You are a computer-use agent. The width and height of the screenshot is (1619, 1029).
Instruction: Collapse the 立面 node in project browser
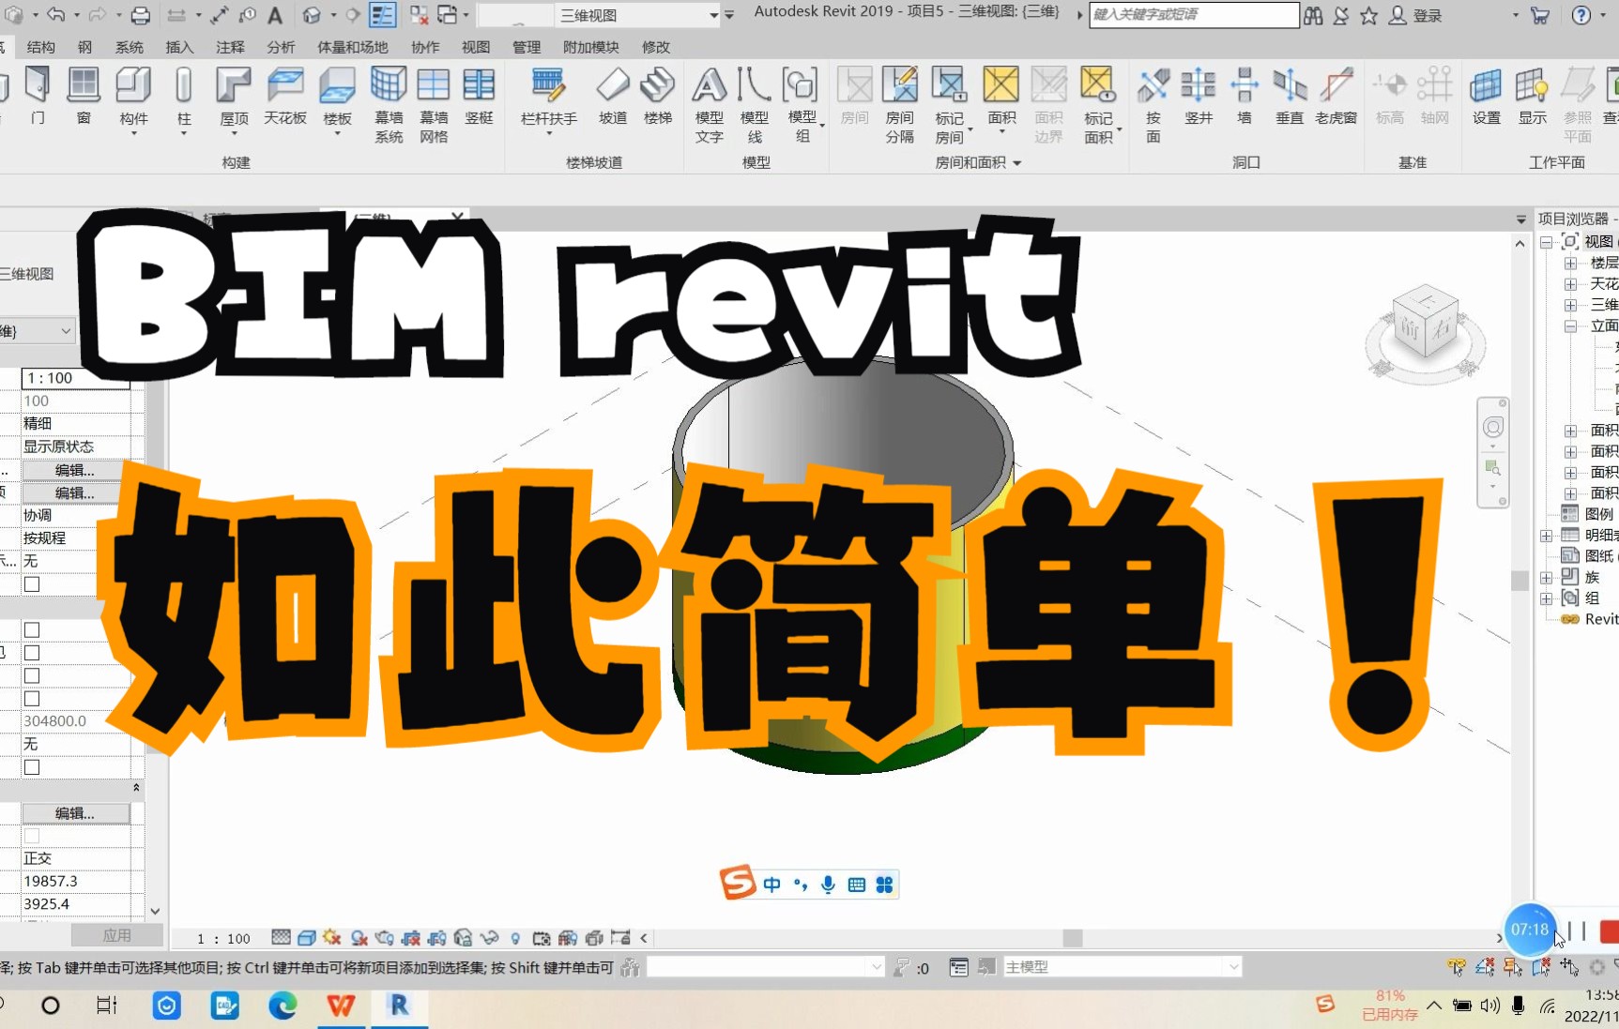coord(1570,326)
